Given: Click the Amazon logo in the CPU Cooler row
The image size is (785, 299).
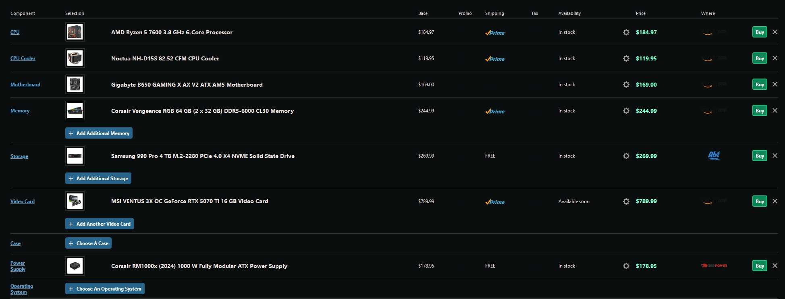Looking at the screenshot, I should (x=714, y=58).
